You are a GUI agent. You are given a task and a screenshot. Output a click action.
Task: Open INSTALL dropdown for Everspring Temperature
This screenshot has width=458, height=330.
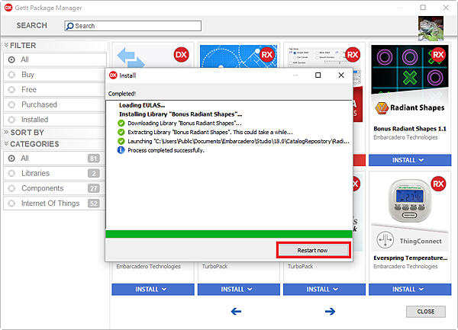tap(410, 289)
